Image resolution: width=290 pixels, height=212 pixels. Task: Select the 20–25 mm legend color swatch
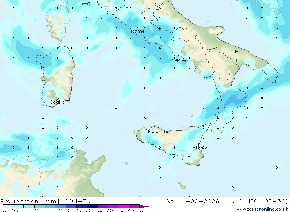[x=81, y=206]
